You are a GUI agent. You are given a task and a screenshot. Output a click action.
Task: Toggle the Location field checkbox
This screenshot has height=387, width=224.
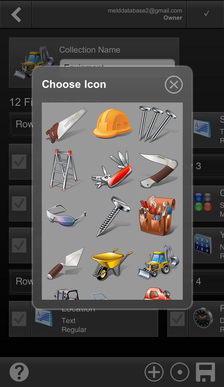click(x=19, y=319)
